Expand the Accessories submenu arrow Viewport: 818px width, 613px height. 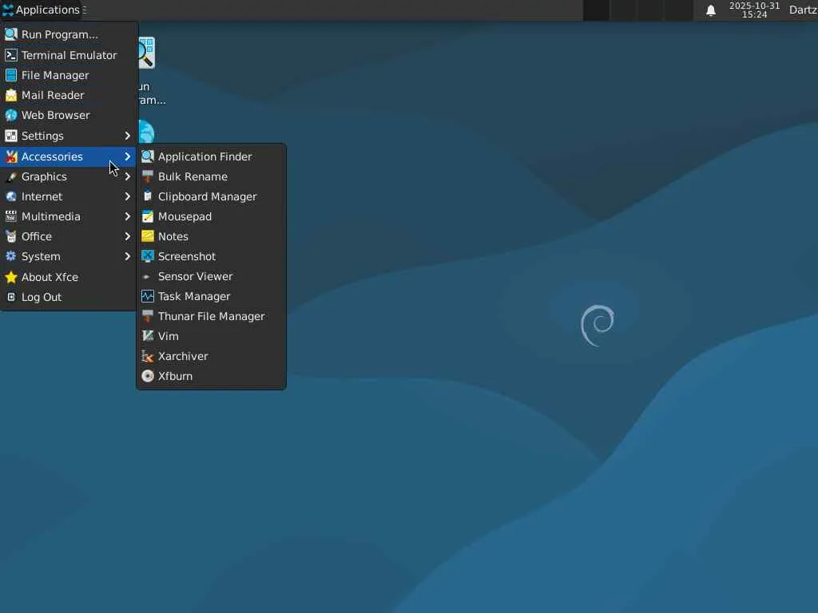[127, 156]
